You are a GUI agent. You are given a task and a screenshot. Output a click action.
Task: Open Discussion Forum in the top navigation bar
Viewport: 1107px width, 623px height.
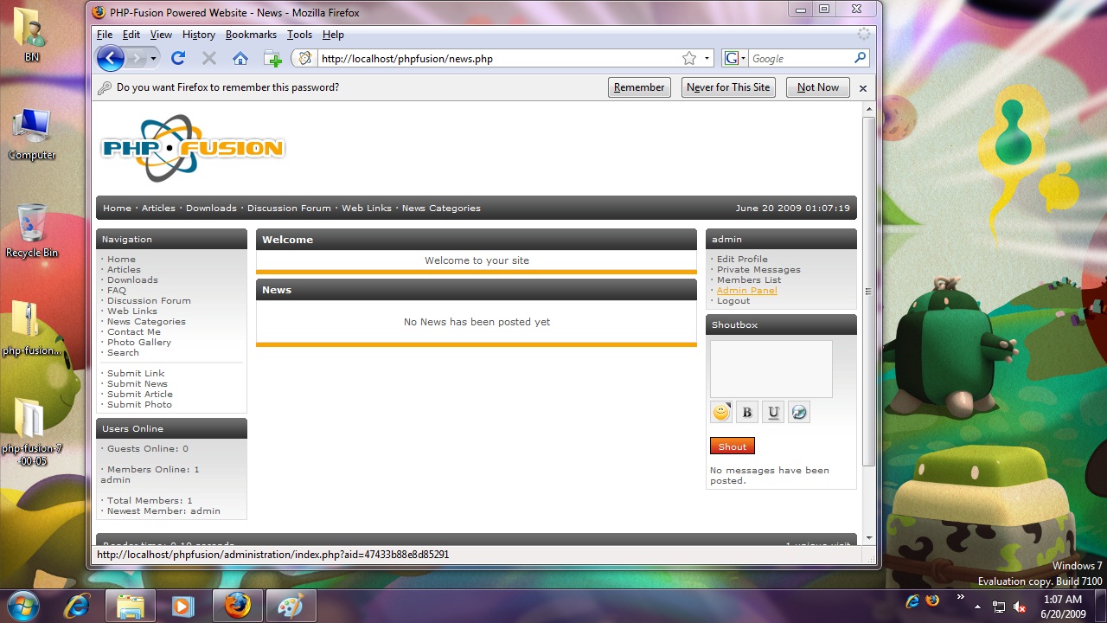click(289, 209)
